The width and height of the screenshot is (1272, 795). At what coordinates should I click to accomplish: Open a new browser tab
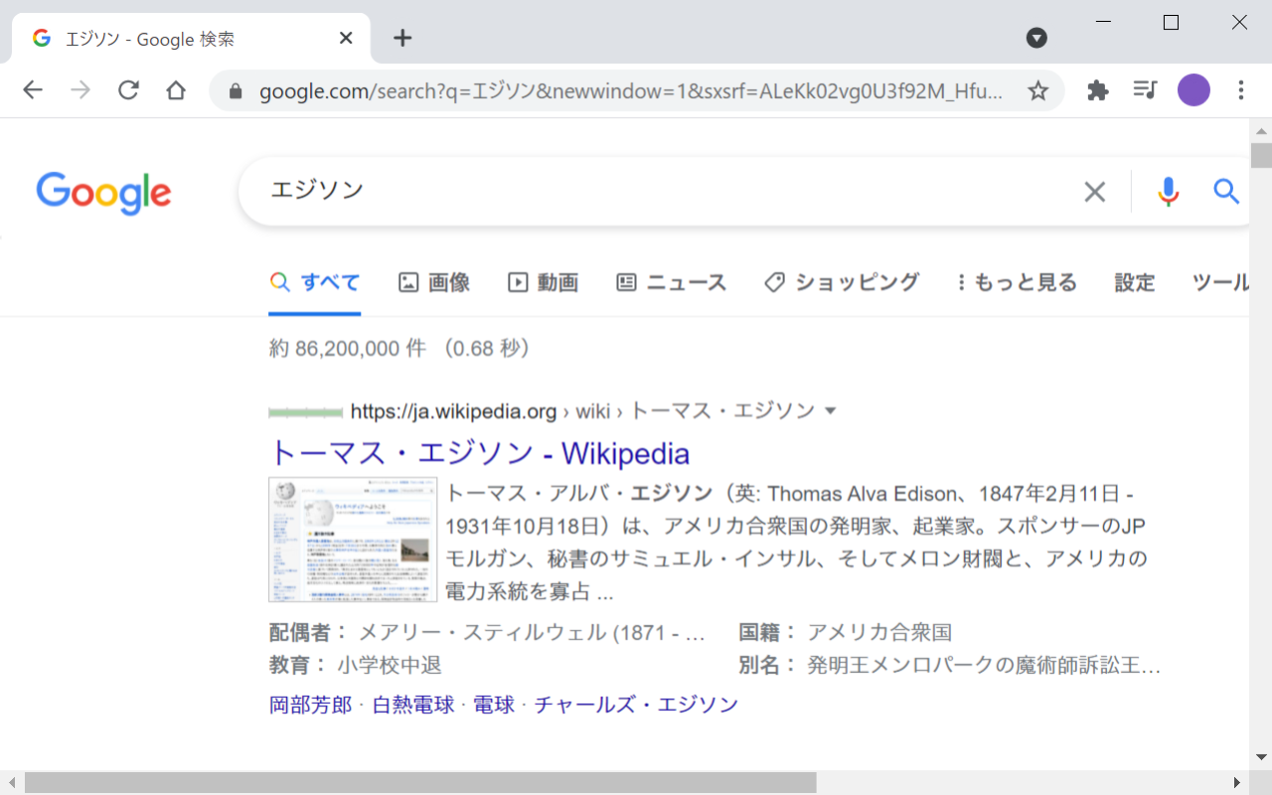(402, 38)
